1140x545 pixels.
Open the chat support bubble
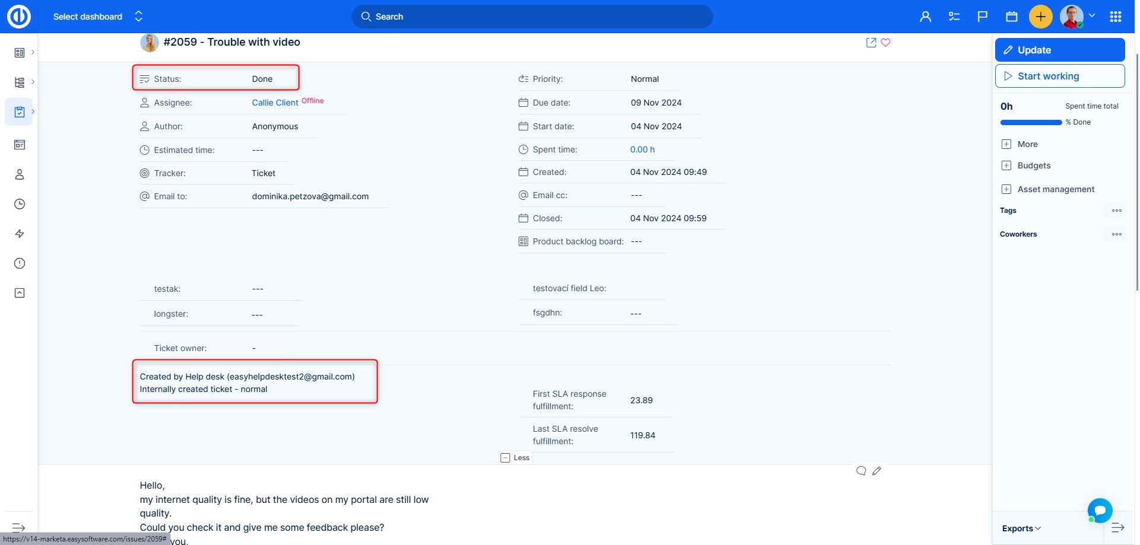pos(1100,510)
